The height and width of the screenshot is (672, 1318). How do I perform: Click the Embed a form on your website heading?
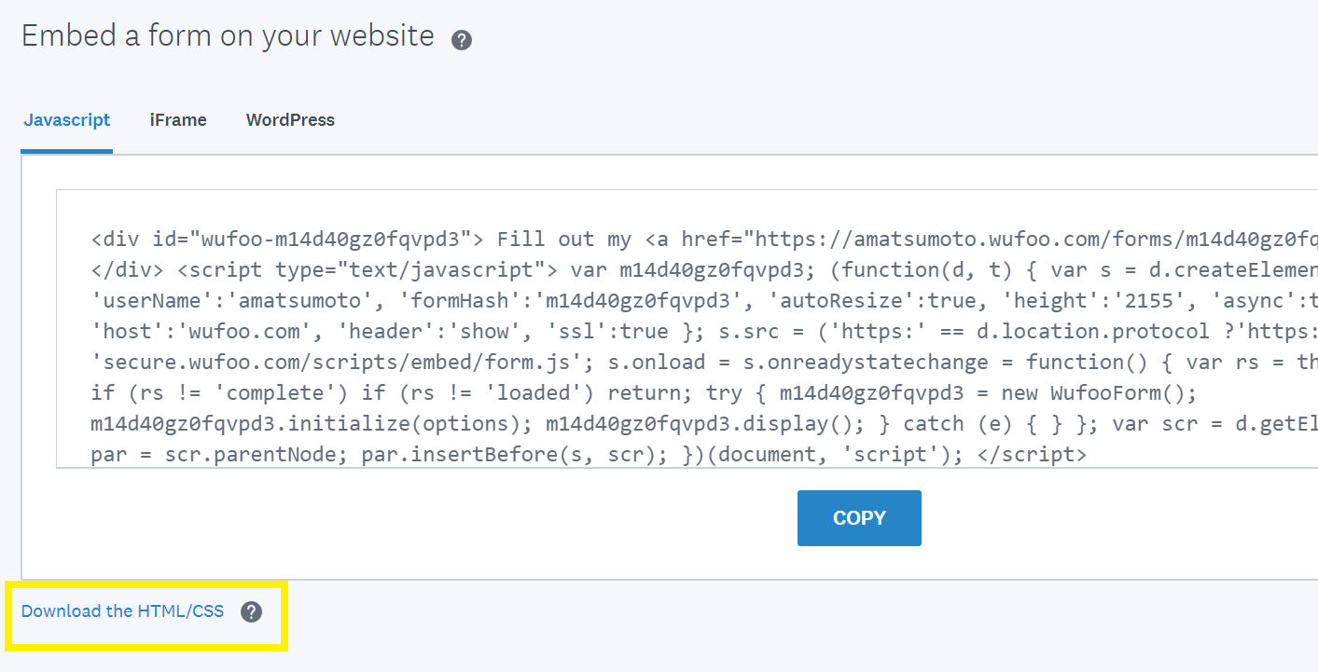tap(228, 35)
